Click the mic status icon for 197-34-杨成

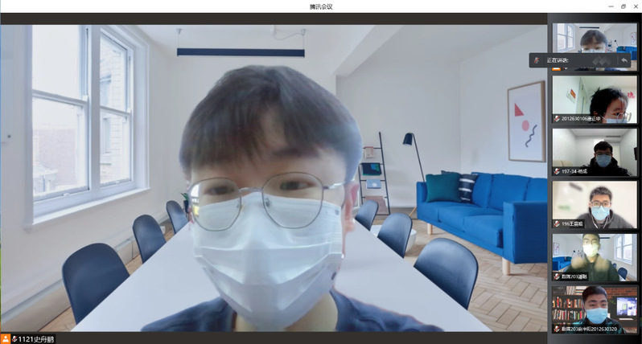point(557,171)
